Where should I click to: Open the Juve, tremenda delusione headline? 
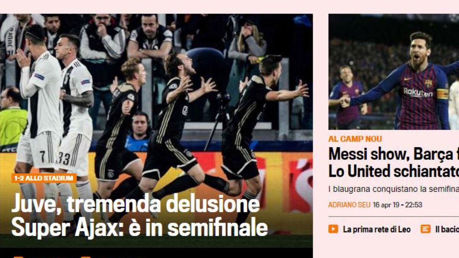[x=135, y=204]
